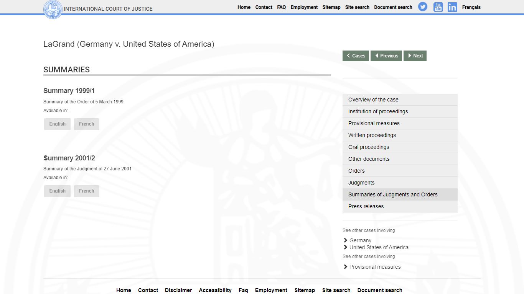The height and width of the screenshot is (294, 524).
Task: Open the Orders section
Action: (x=400, y=171)
